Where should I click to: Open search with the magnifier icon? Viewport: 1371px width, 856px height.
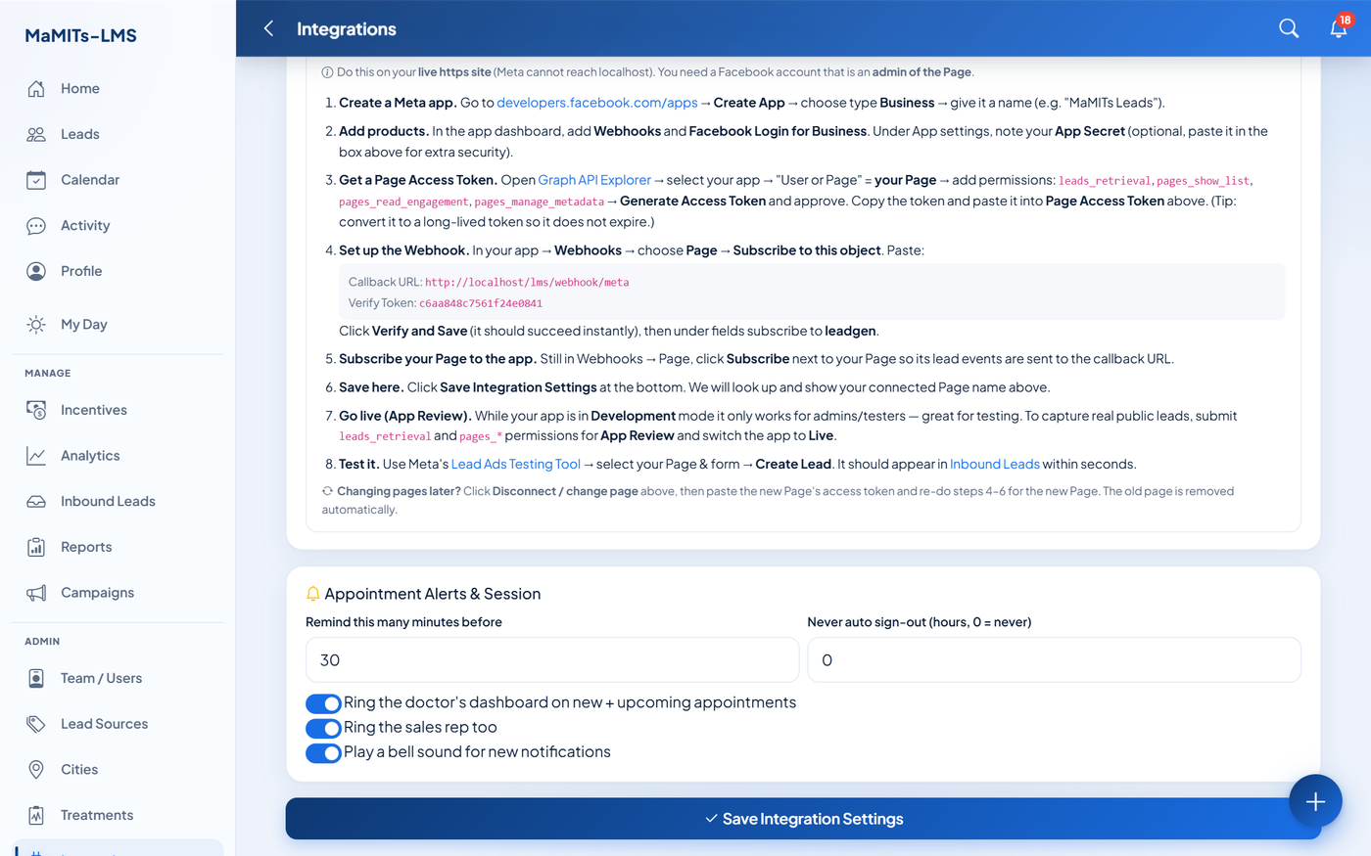tap(1289, 28)
